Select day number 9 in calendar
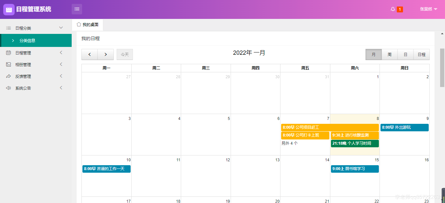Image resolution: width=445 pixels, height=203 pixels. coord(427,119)
